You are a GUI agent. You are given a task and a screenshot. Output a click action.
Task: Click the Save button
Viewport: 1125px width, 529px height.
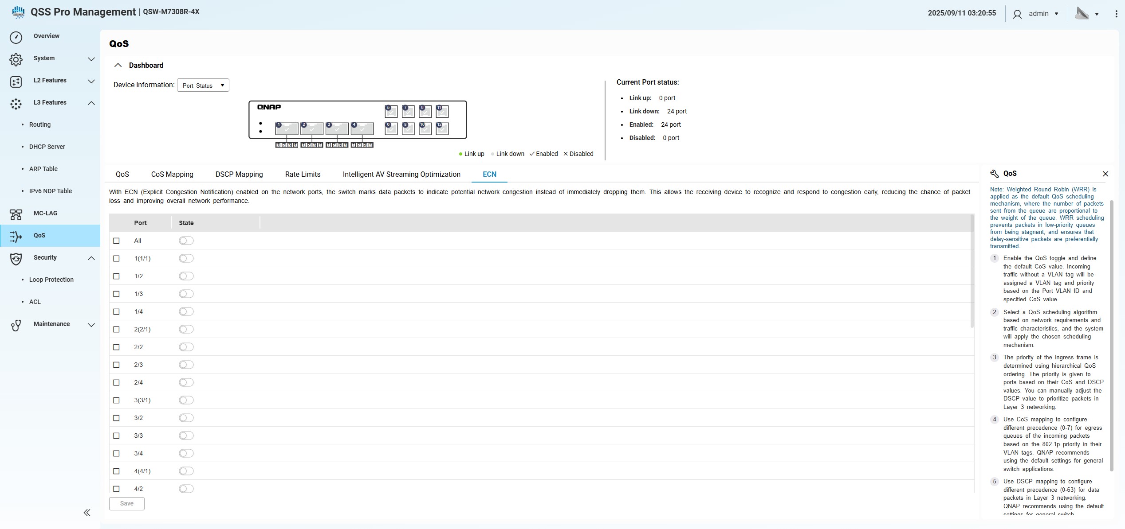click(x=126, y=503)
